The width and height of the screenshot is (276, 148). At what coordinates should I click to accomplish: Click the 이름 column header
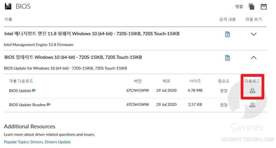click(x=8, y=19)
